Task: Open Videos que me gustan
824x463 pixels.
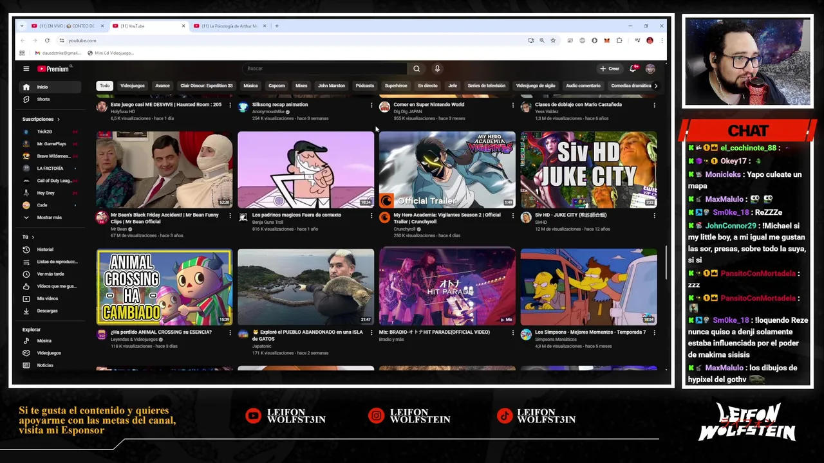Action: pos(51,286)
